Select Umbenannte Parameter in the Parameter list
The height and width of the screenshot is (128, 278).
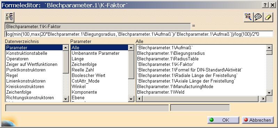coord(99,53)
